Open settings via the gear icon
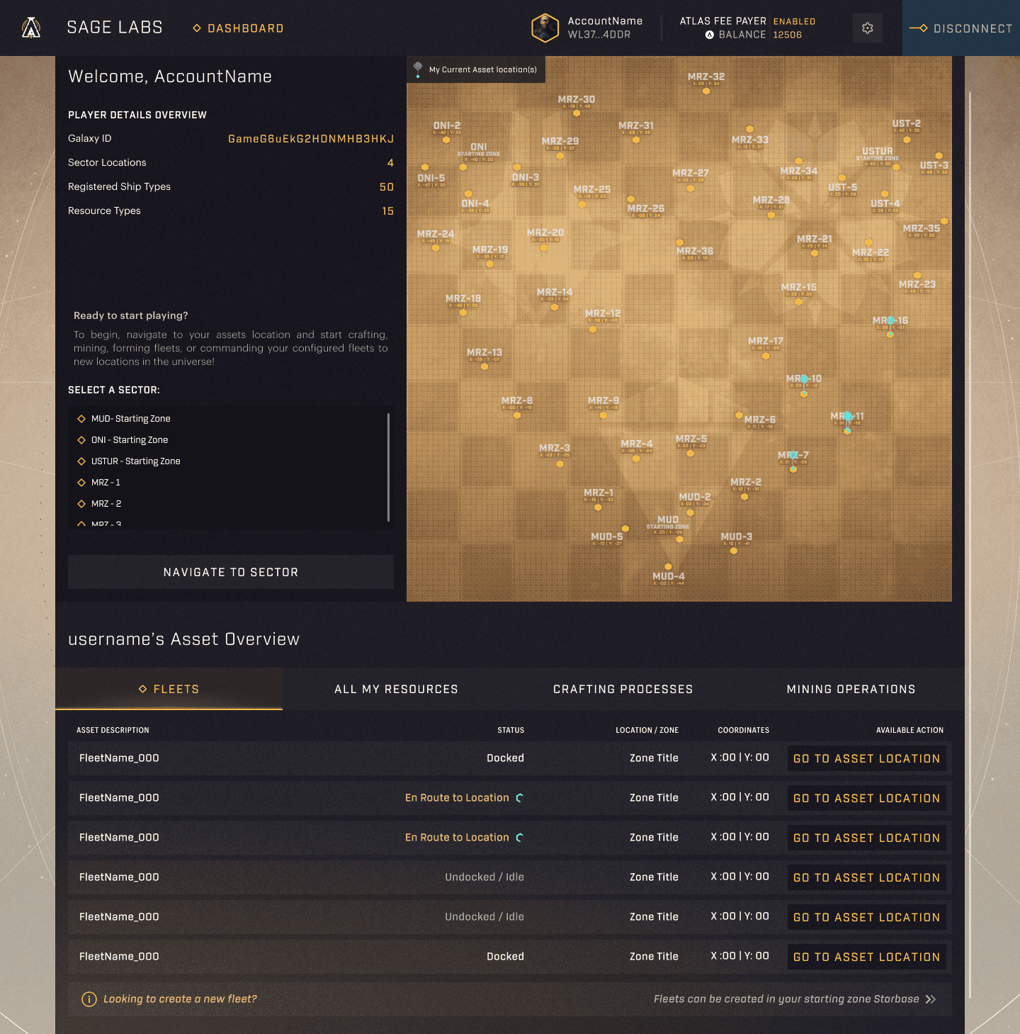This screenshot has width=1020, height=1034. point(867,28)
